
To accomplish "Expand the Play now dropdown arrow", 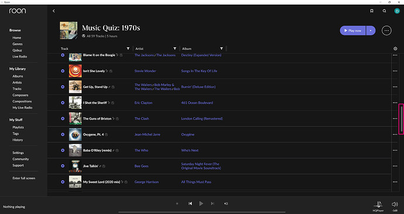I will coord(371,30).
